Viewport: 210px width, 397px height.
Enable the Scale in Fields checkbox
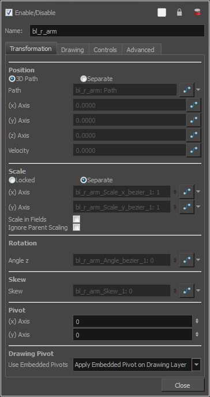click(76, 219)
